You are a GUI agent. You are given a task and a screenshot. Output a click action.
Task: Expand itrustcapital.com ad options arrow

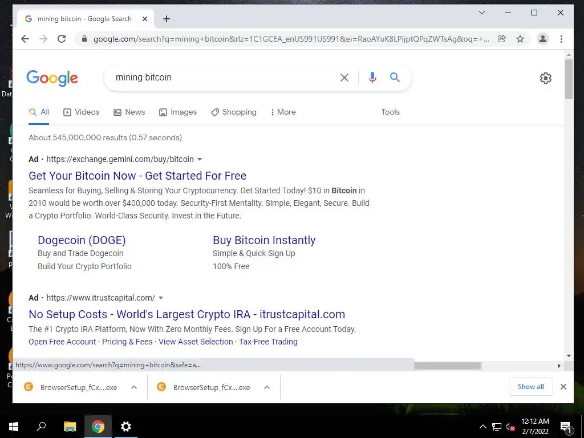[161, 298]
